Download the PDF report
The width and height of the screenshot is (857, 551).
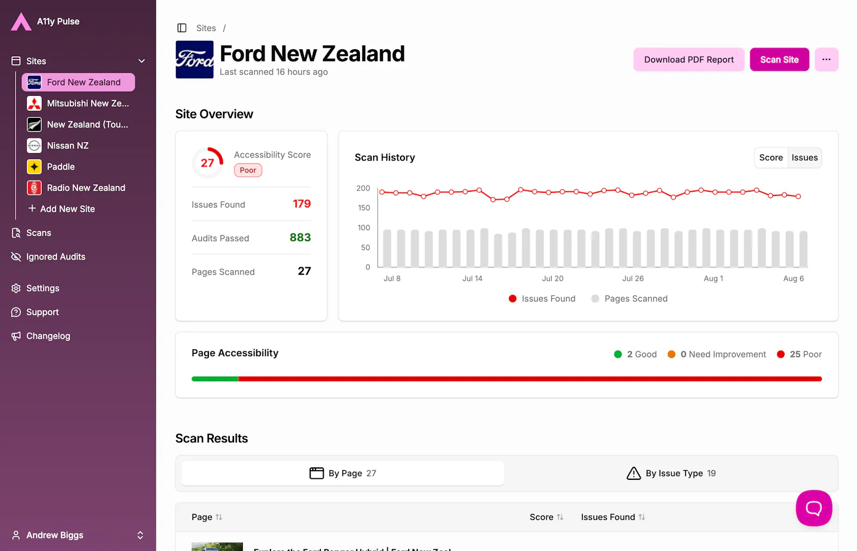pos(689,59)
